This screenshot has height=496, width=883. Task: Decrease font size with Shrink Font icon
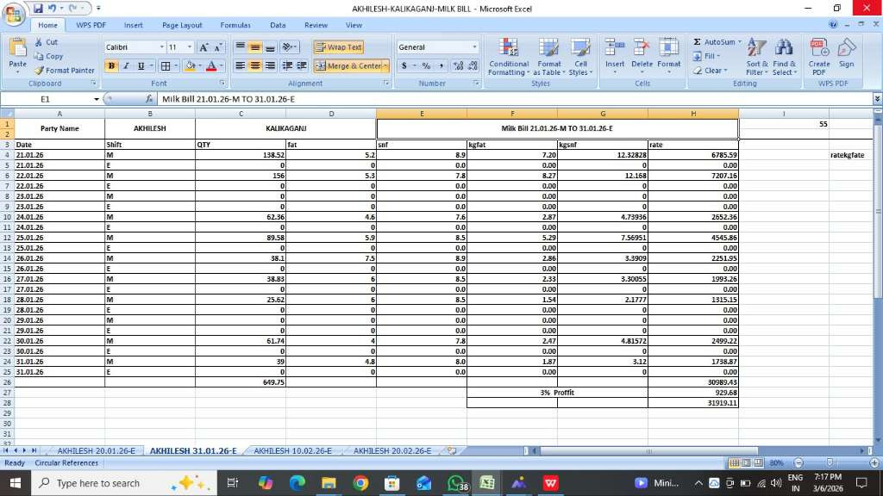(218, 47)
